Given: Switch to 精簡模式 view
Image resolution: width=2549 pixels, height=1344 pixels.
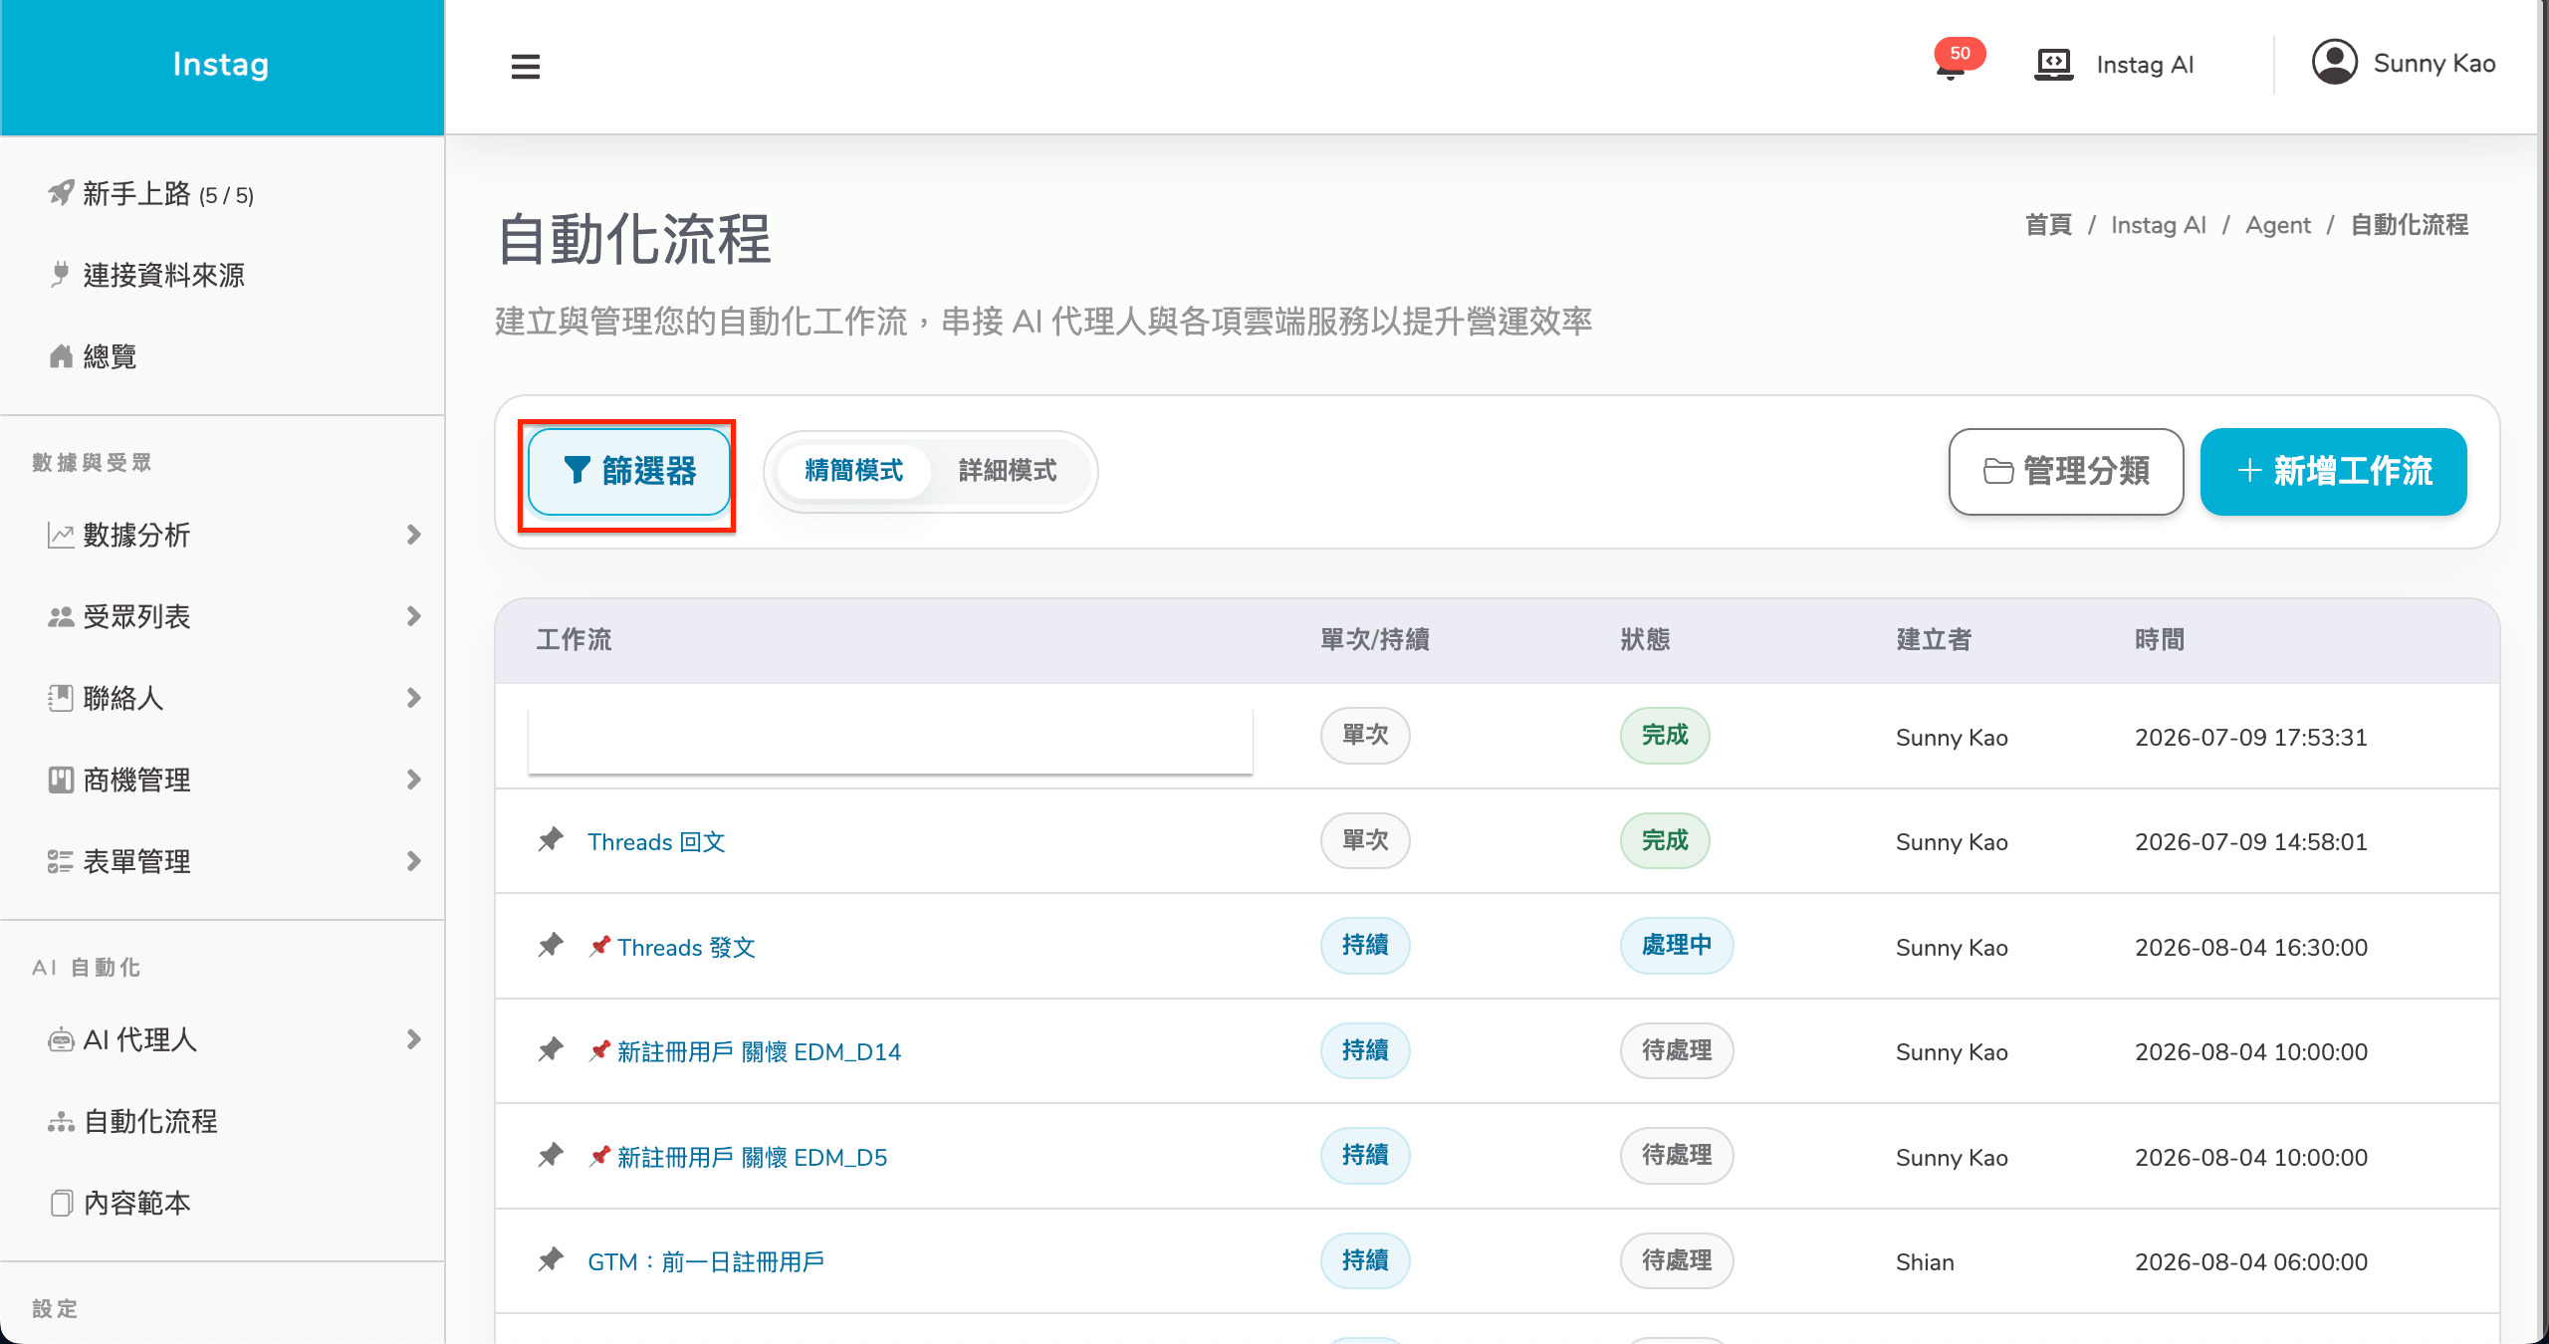Looking at the screenshot, I should [x=853, y=471].
